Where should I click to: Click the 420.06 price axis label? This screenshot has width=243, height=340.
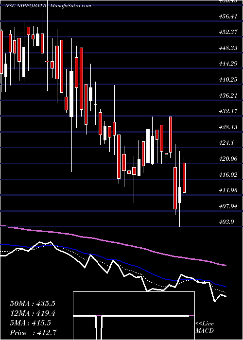coord(228,159)
